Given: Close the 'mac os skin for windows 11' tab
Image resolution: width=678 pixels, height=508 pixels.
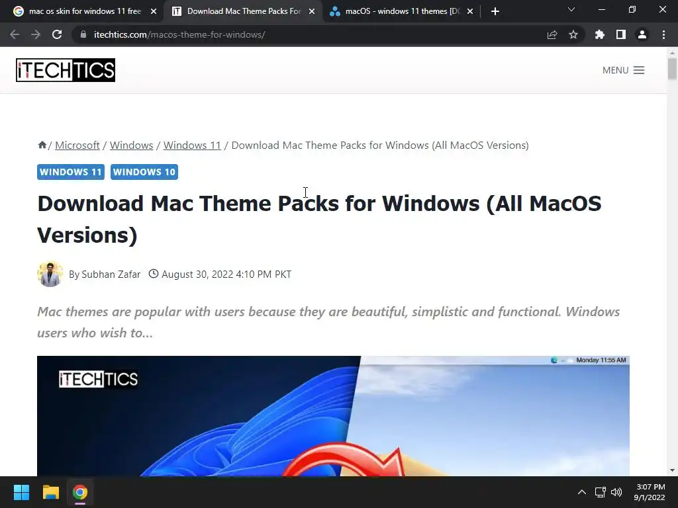Looking at the screenshot, I should [154, 11].
